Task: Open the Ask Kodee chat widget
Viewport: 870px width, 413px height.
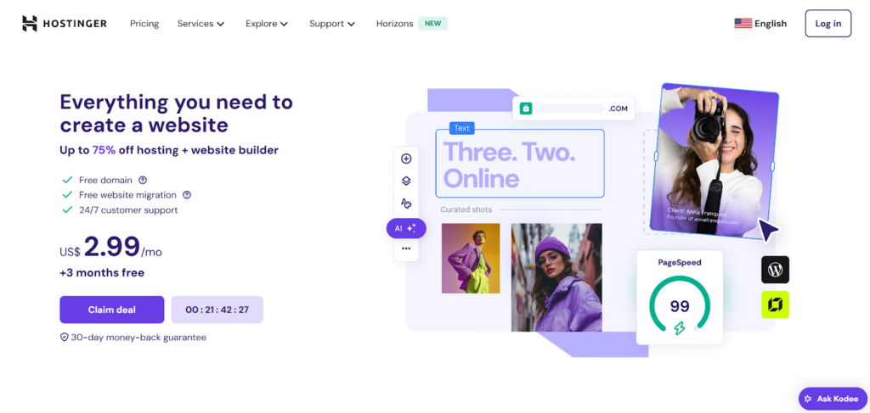Action: point(833,399)
